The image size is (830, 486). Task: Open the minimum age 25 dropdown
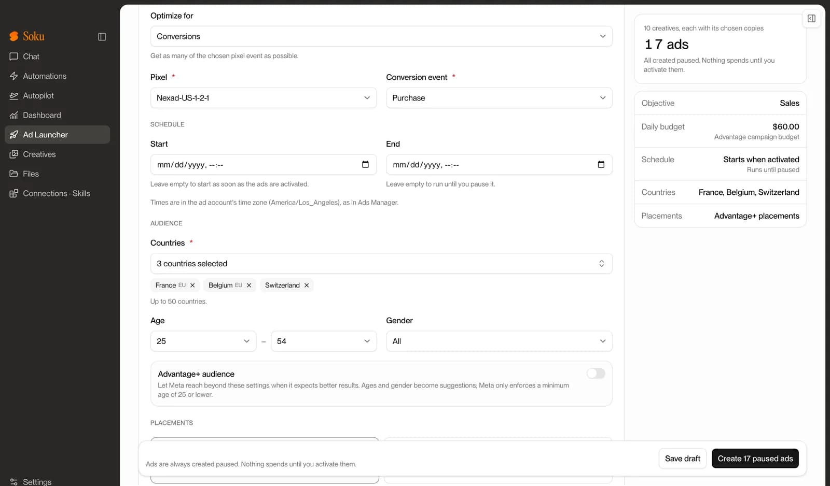[203, 341]
